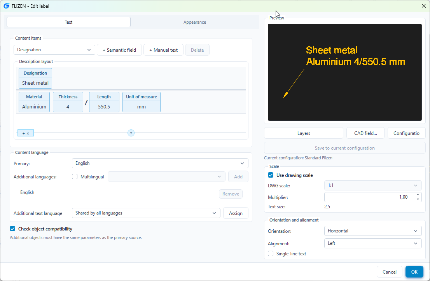
Task: Expand the Additional text language dropdown
Action: pyautogui.click(x=146, y=213)
